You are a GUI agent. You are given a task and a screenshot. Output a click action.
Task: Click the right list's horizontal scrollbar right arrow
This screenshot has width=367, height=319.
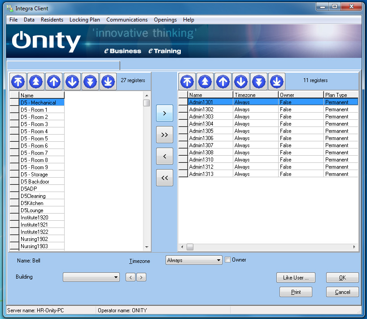coord(354,247)
